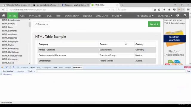Click the sidebar scroll down arrow
The height and width of the screenshot is (107, 191).
click(x=30, y=63)
